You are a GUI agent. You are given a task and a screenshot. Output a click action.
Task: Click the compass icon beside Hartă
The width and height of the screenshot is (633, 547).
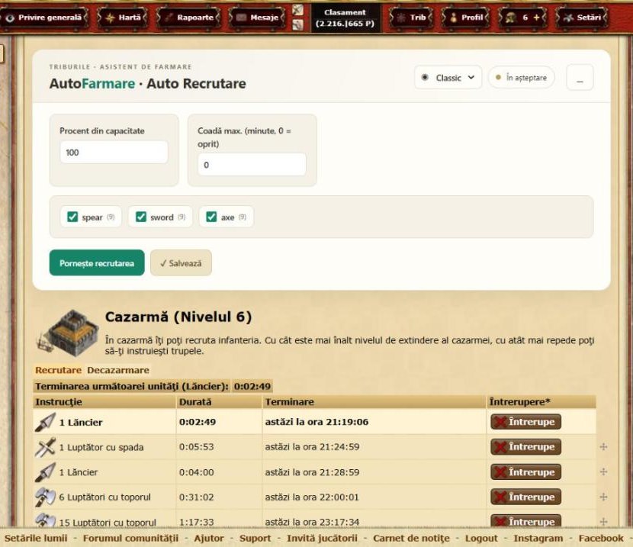point(110,18)
